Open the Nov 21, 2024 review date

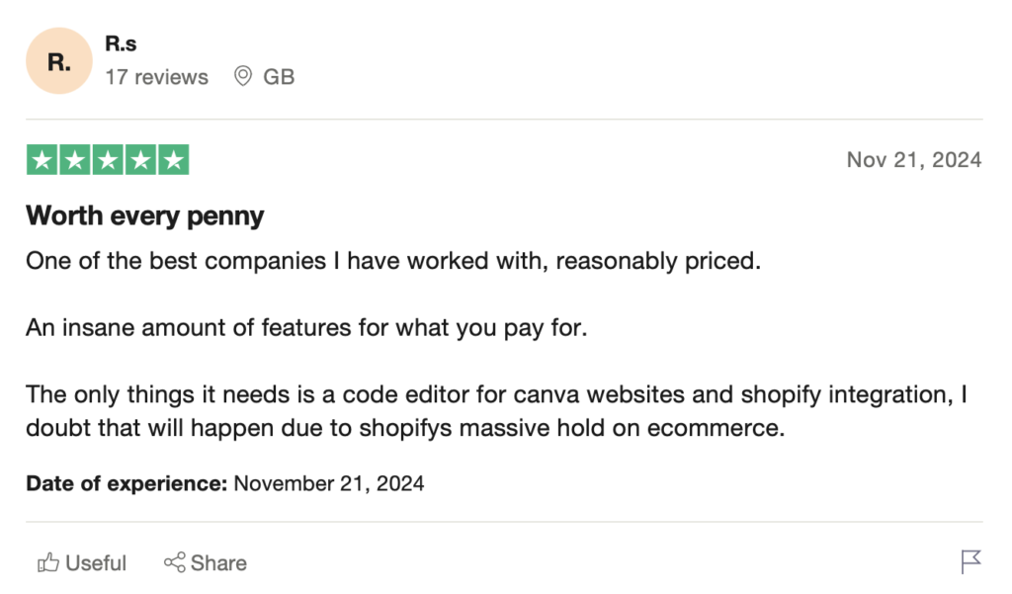913,160
